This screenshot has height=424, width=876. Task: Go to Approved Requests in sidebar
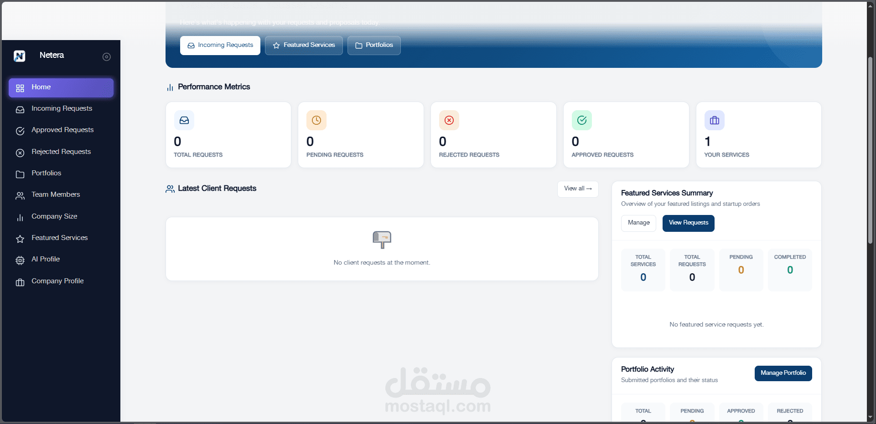(61, 130)
